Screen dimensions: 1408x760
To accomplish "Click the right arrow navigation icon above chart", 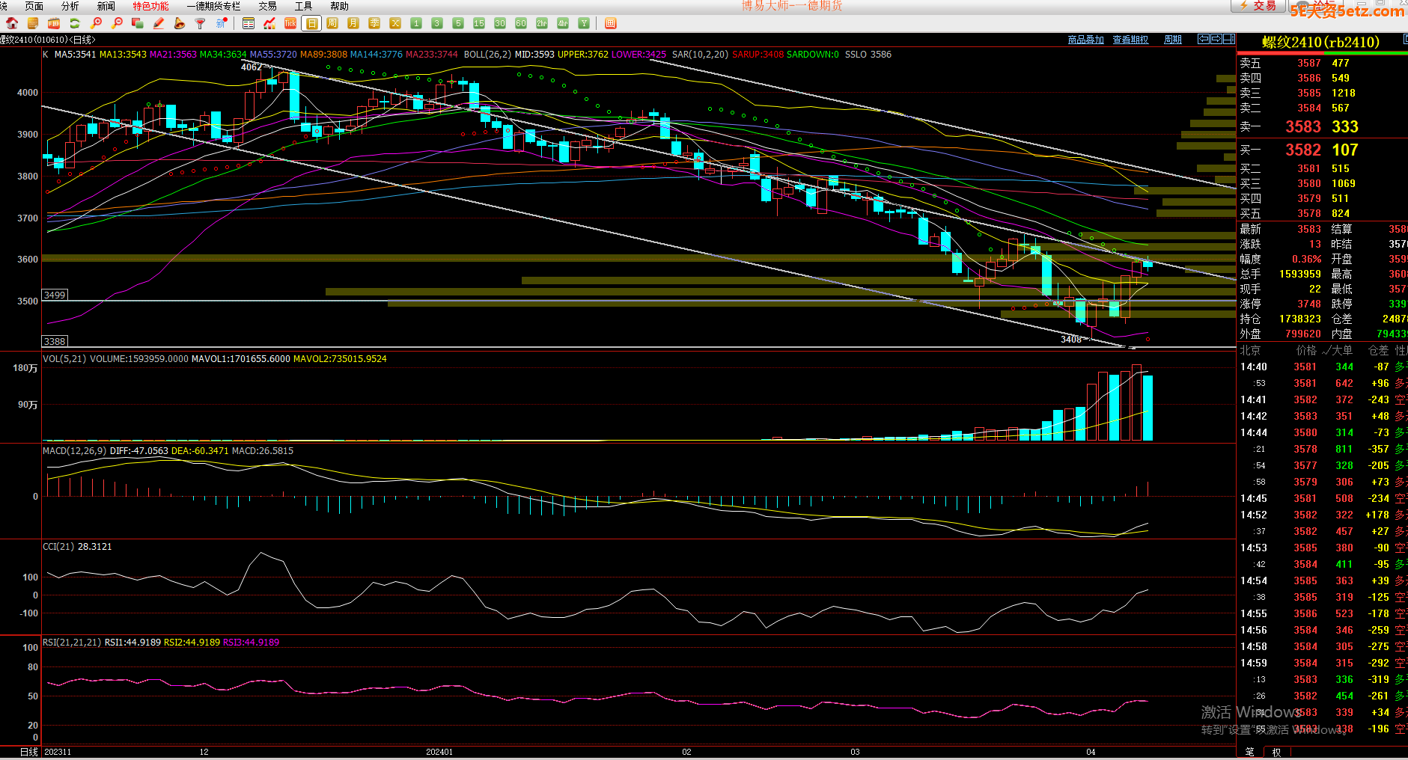I will point(1216,39).
